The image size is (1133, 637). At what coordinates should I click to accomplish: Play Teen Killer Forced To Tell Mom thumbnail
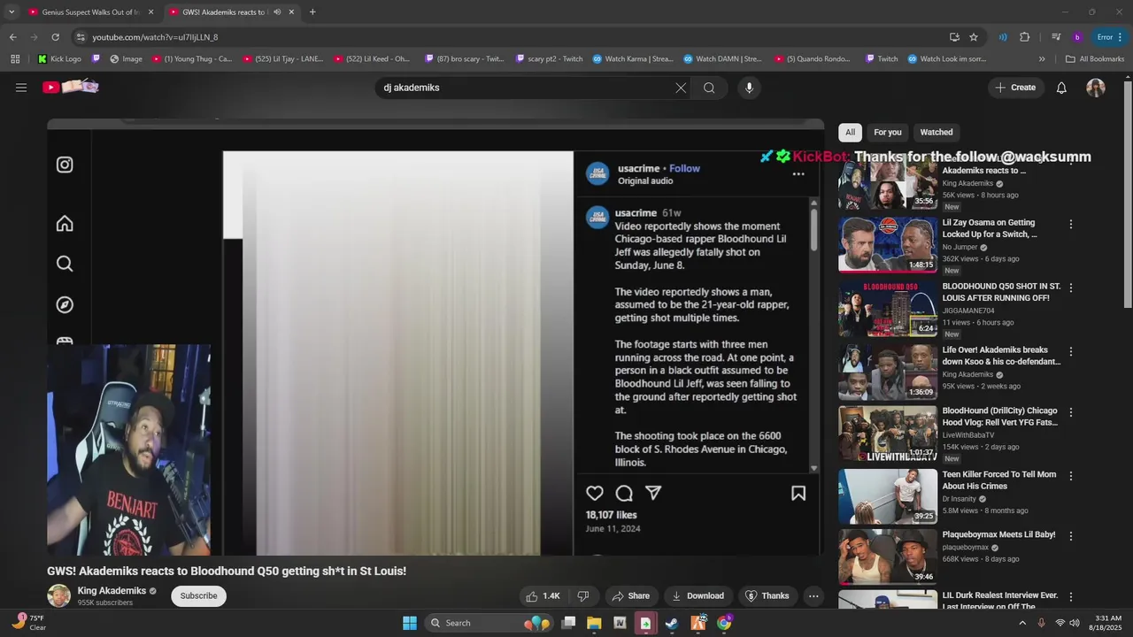pyautogui.click(x=888, y=496)
